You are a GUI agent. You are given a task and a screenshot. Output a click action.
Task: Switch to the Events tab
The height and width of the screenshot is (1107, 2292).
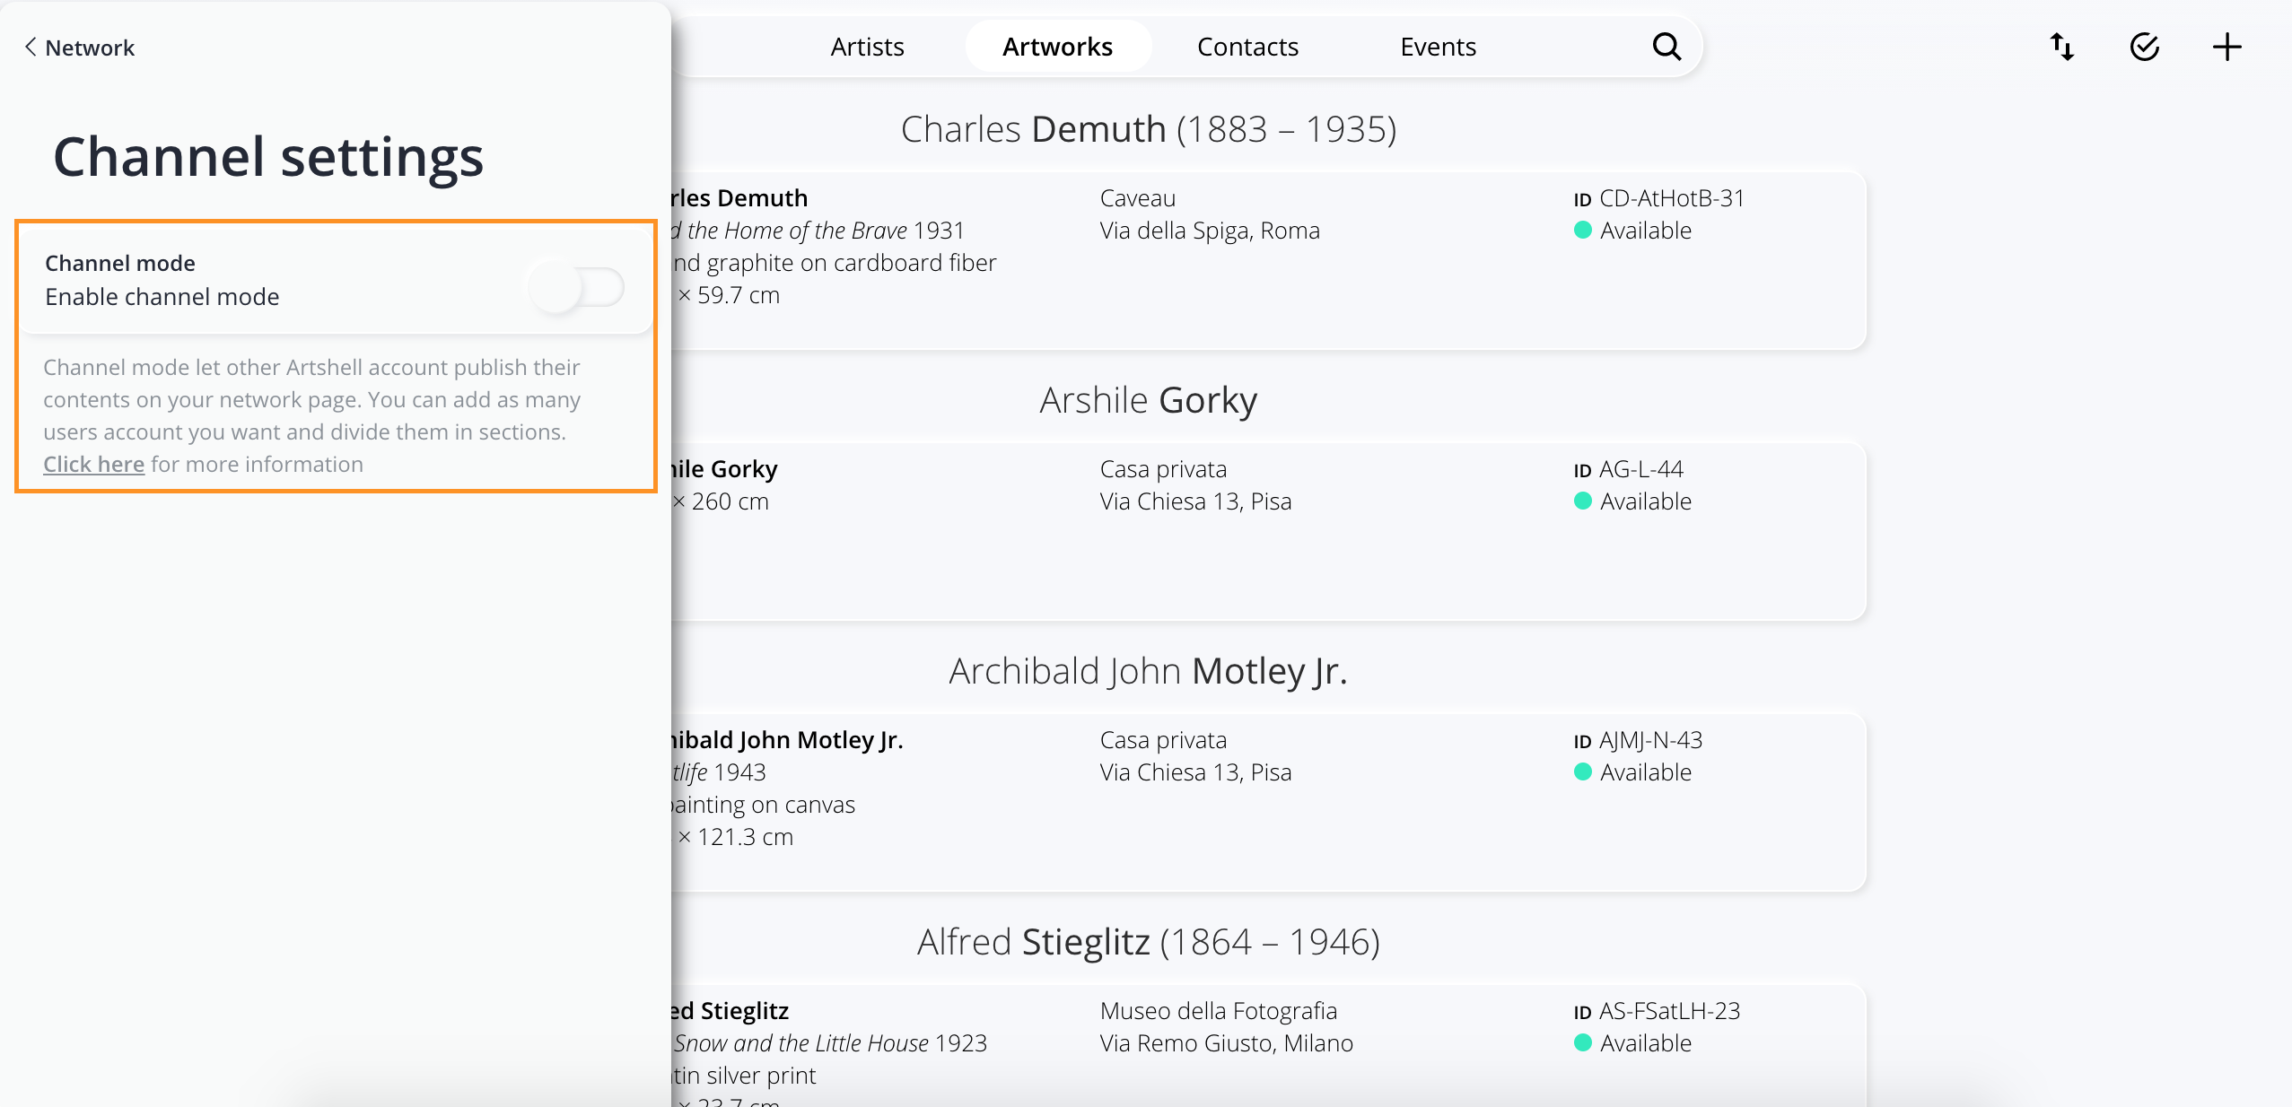1438,47
